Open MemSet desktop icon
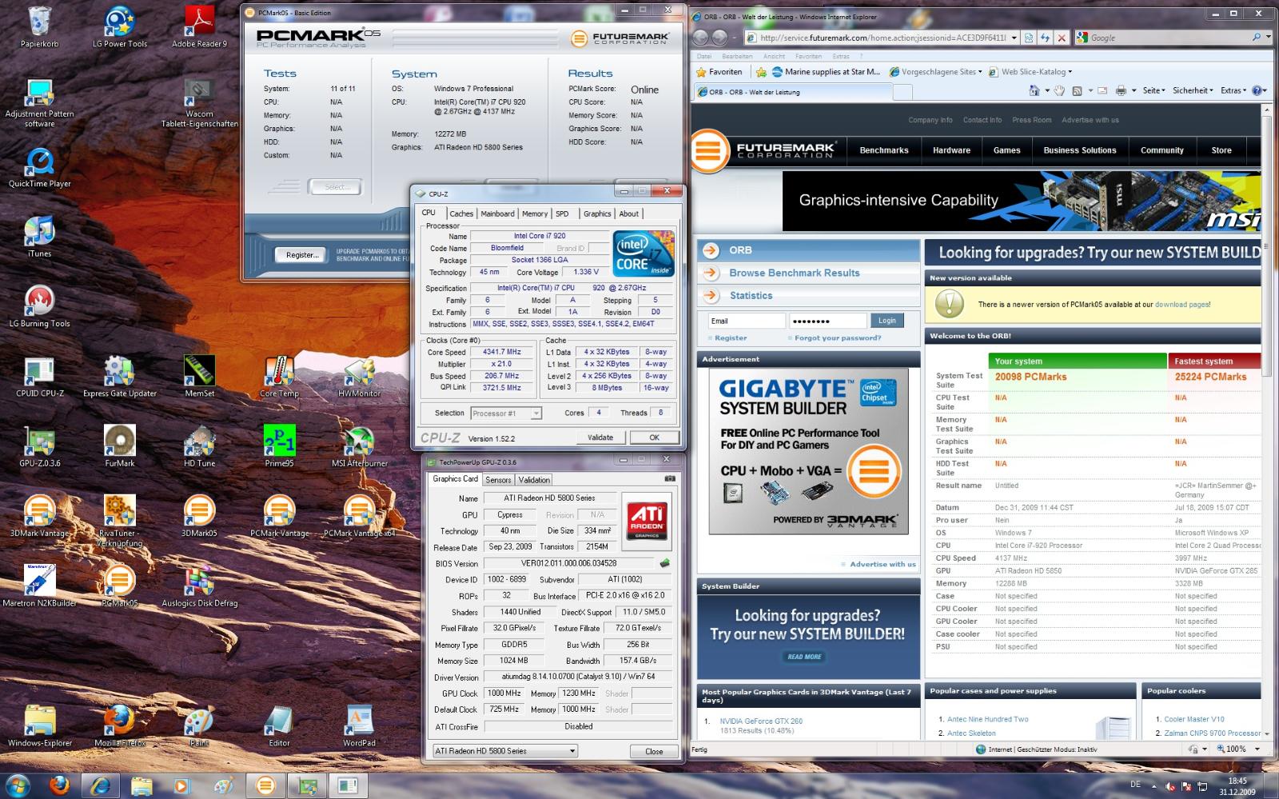 click(199, 376)
